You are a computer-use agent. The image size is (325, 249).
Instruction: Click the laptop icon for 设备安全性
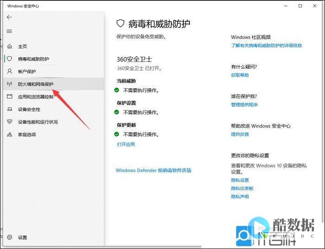point(10,109)
